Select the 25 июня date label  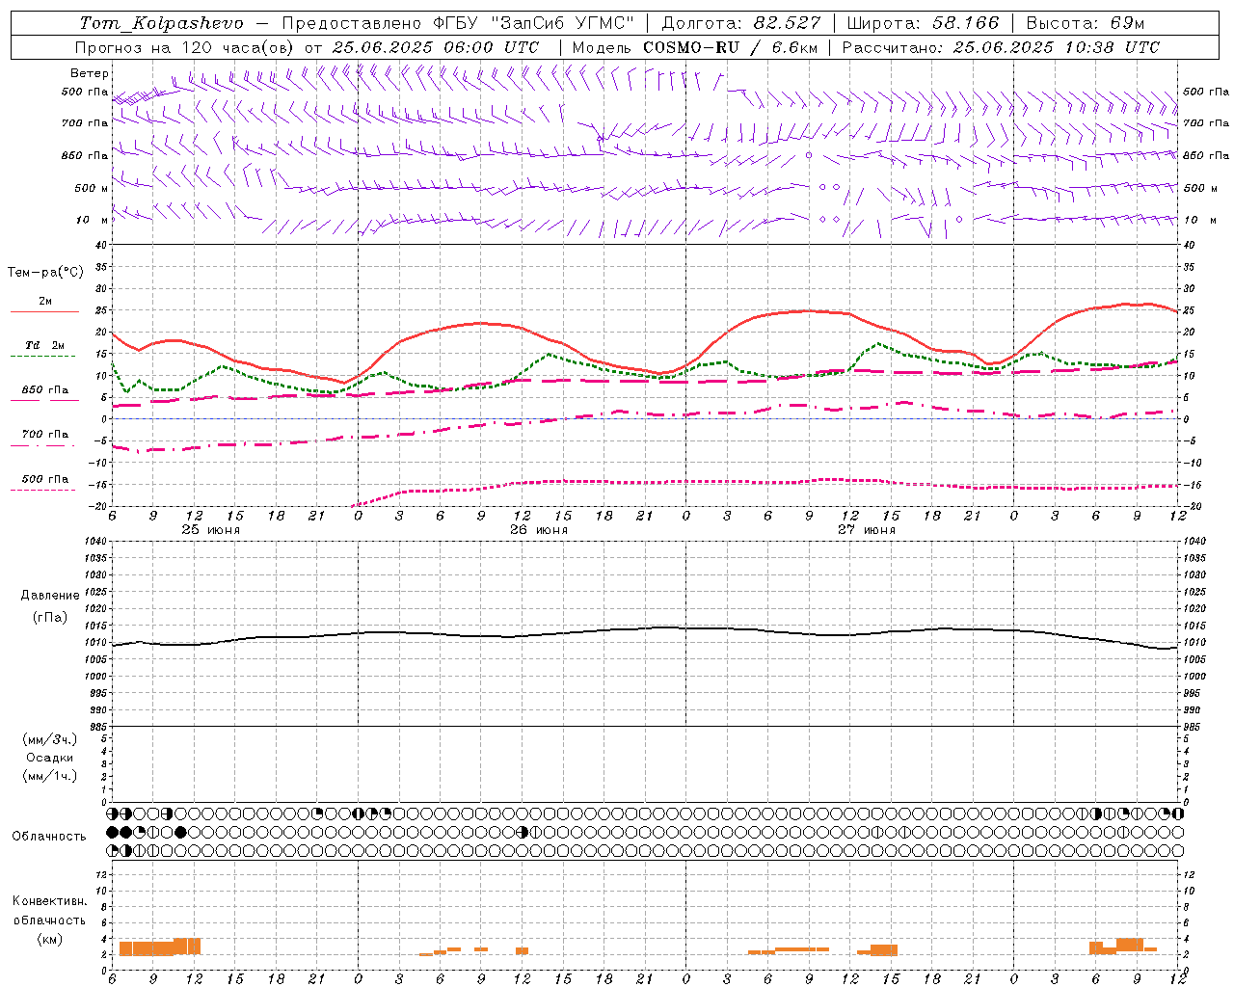point(211,530)
